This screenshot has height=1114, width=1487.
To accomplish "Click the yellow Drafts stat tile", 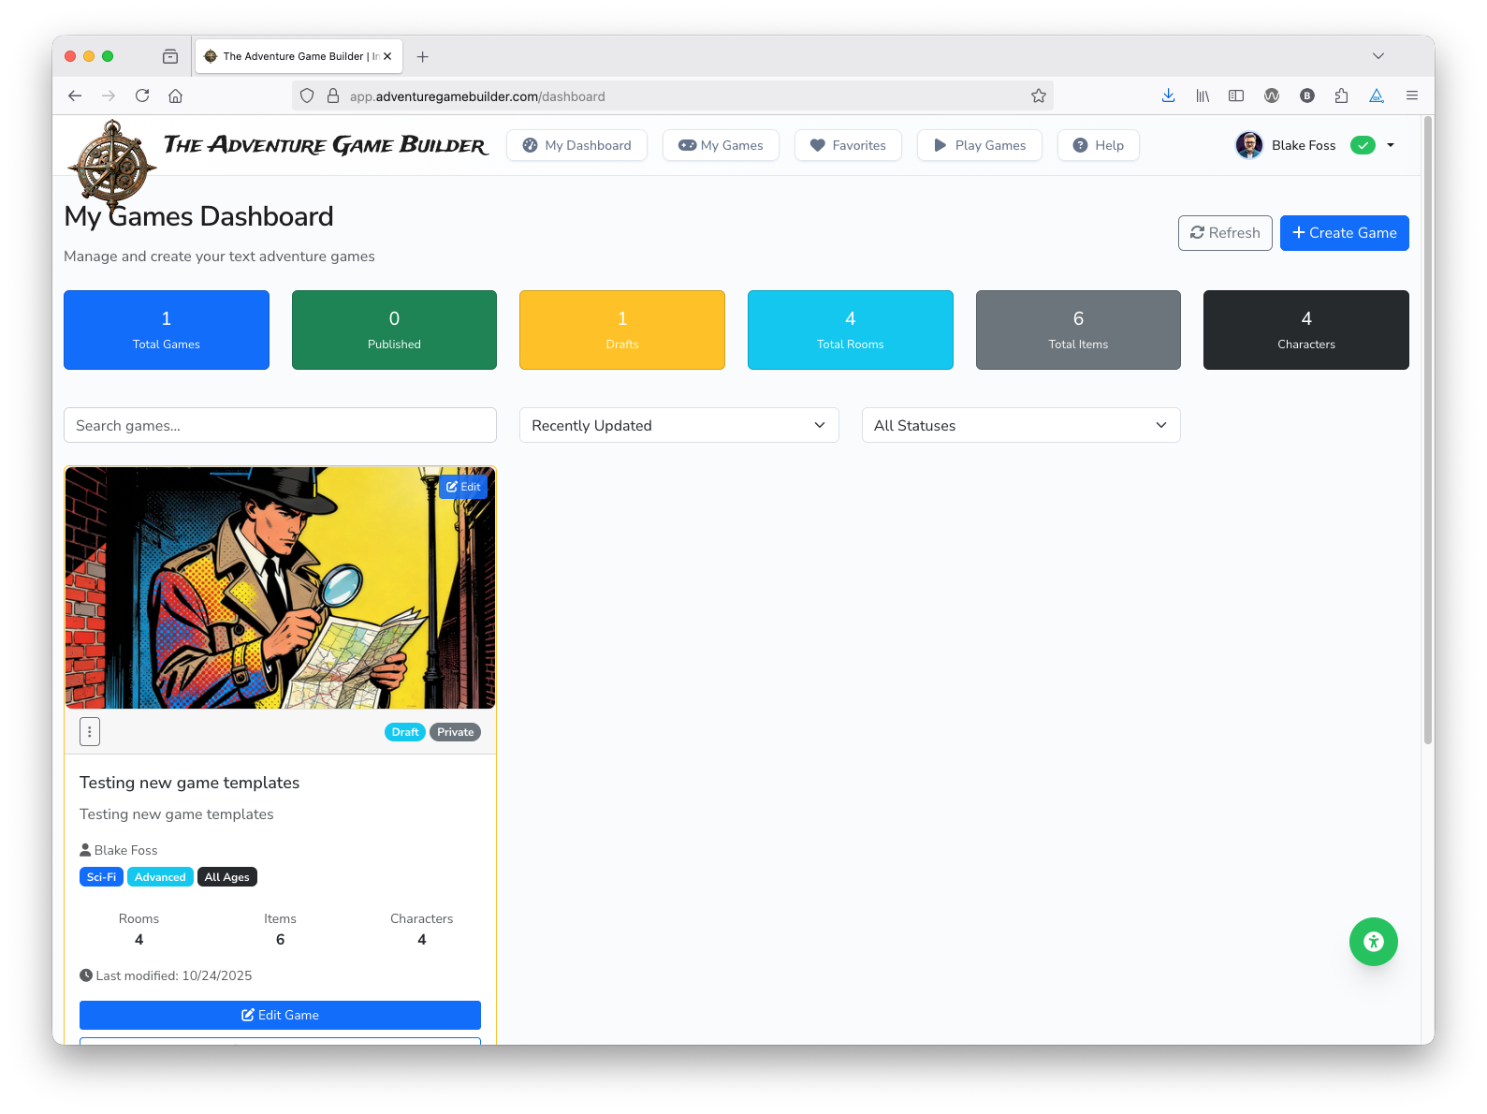I will click(x=621, y=330).
